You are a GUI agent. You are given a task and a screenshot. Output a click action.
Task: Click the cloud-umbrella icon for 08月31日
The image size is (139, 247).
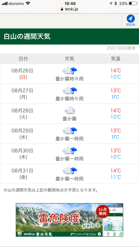coord(70,171)
